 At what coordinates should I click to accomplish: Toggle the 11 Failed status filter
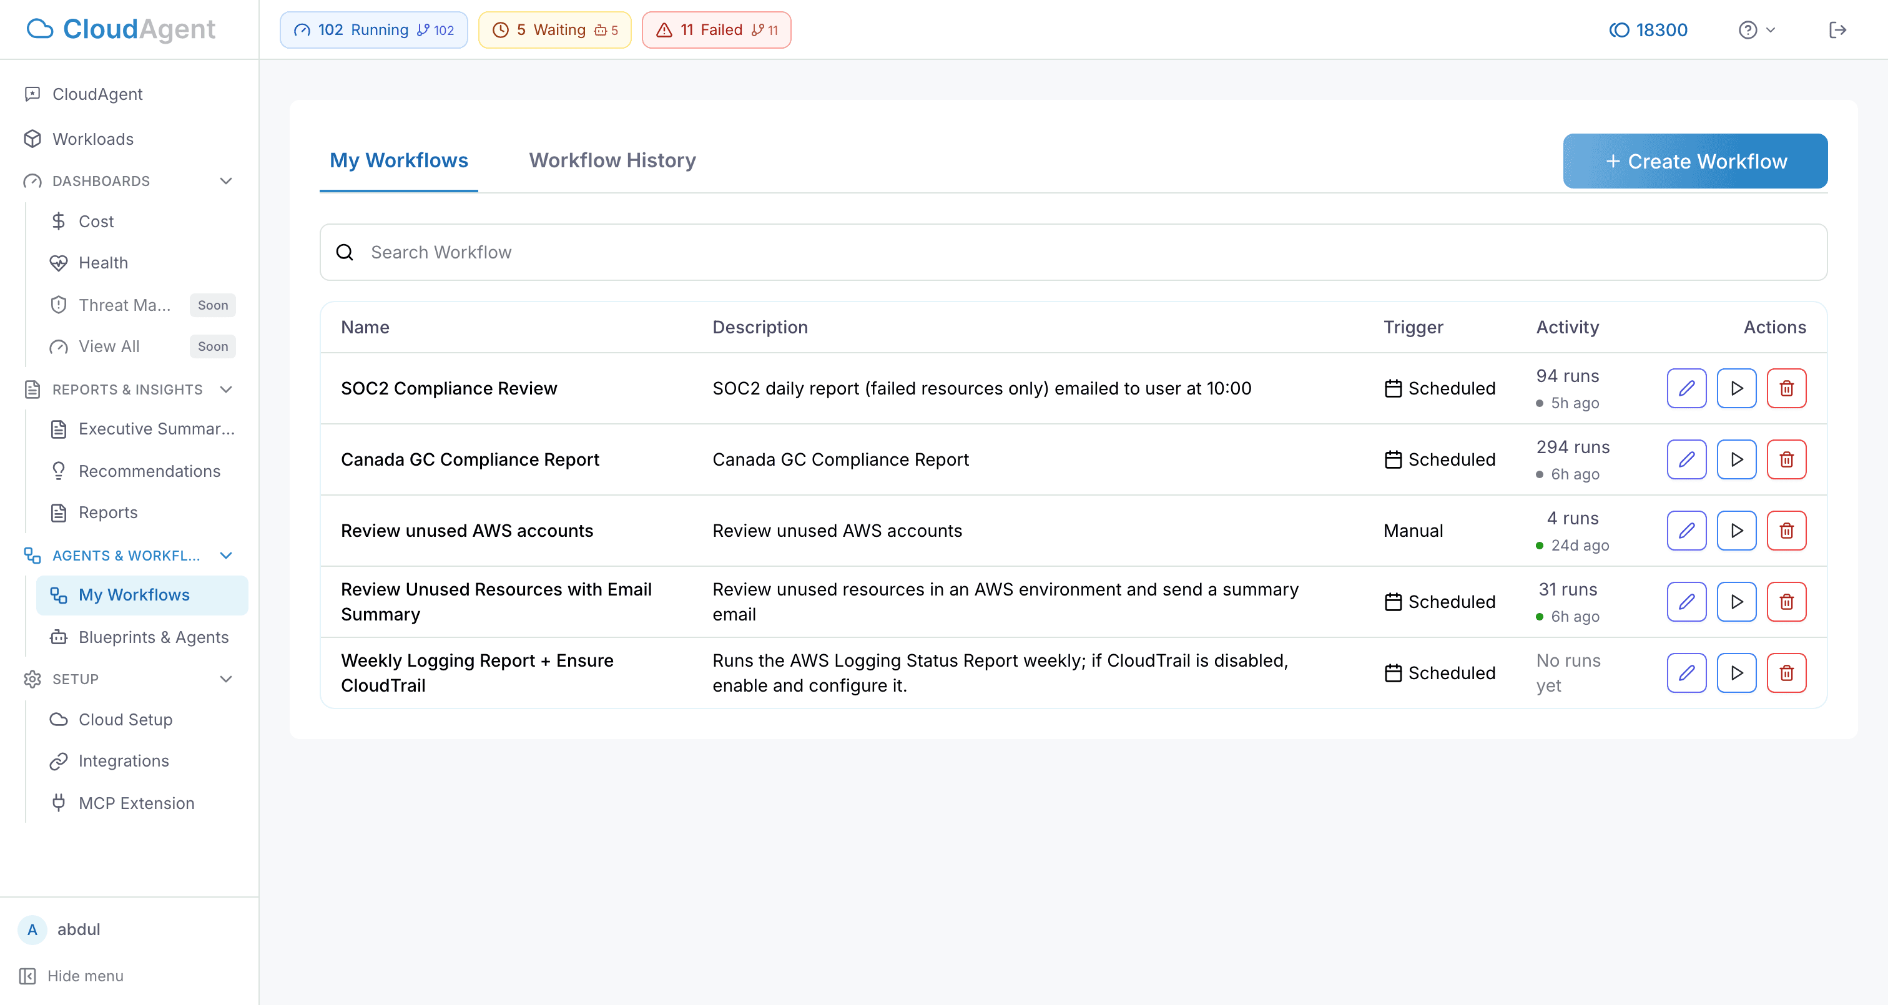click(716, 29)
